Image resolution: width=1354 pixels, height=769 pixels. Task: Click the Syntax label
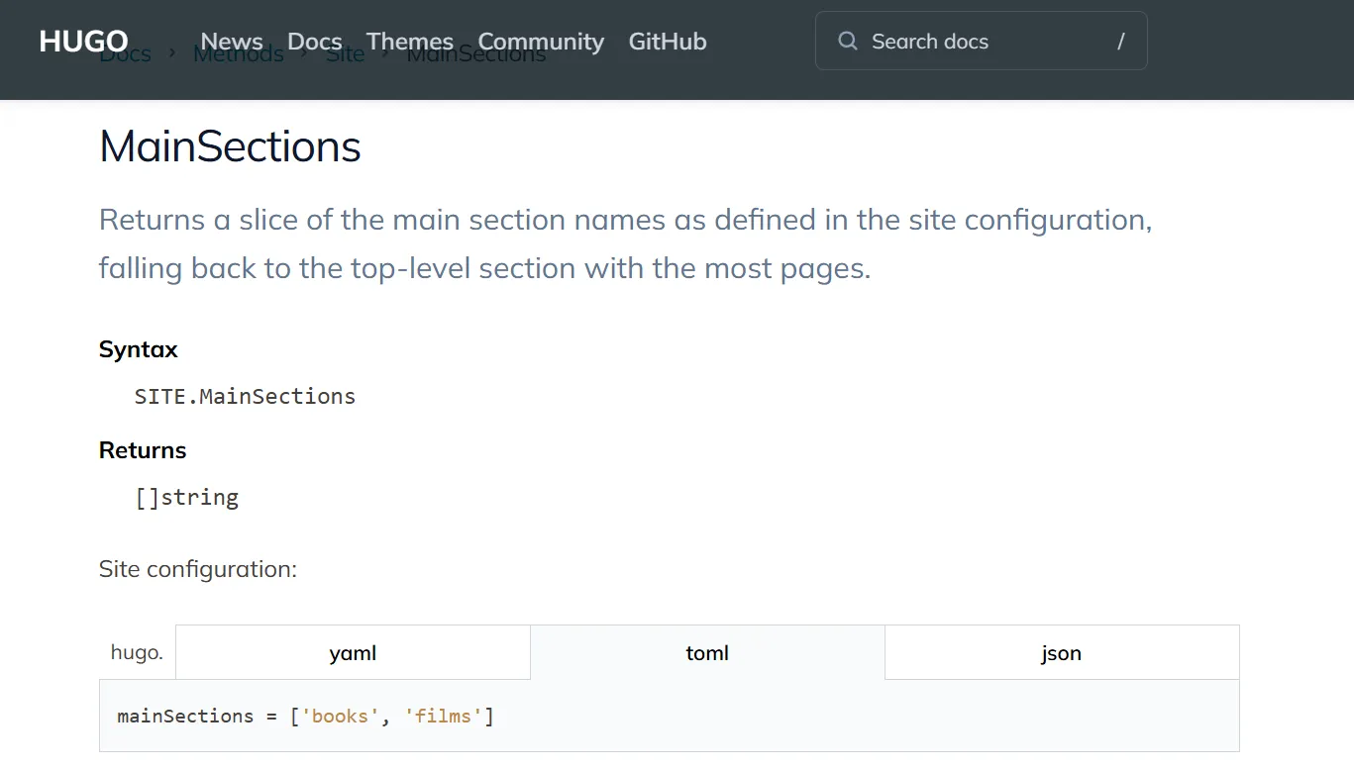[x=139, y=349]
